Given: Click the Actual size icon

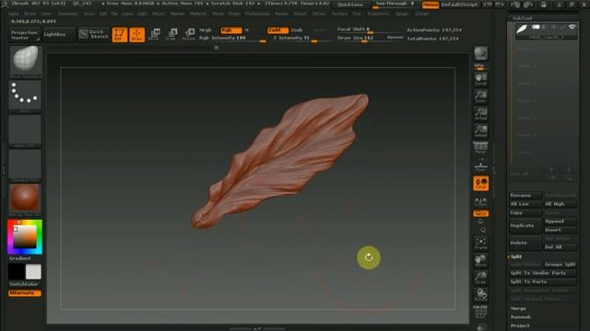Looking at the screenshot, I should (480, 114).
